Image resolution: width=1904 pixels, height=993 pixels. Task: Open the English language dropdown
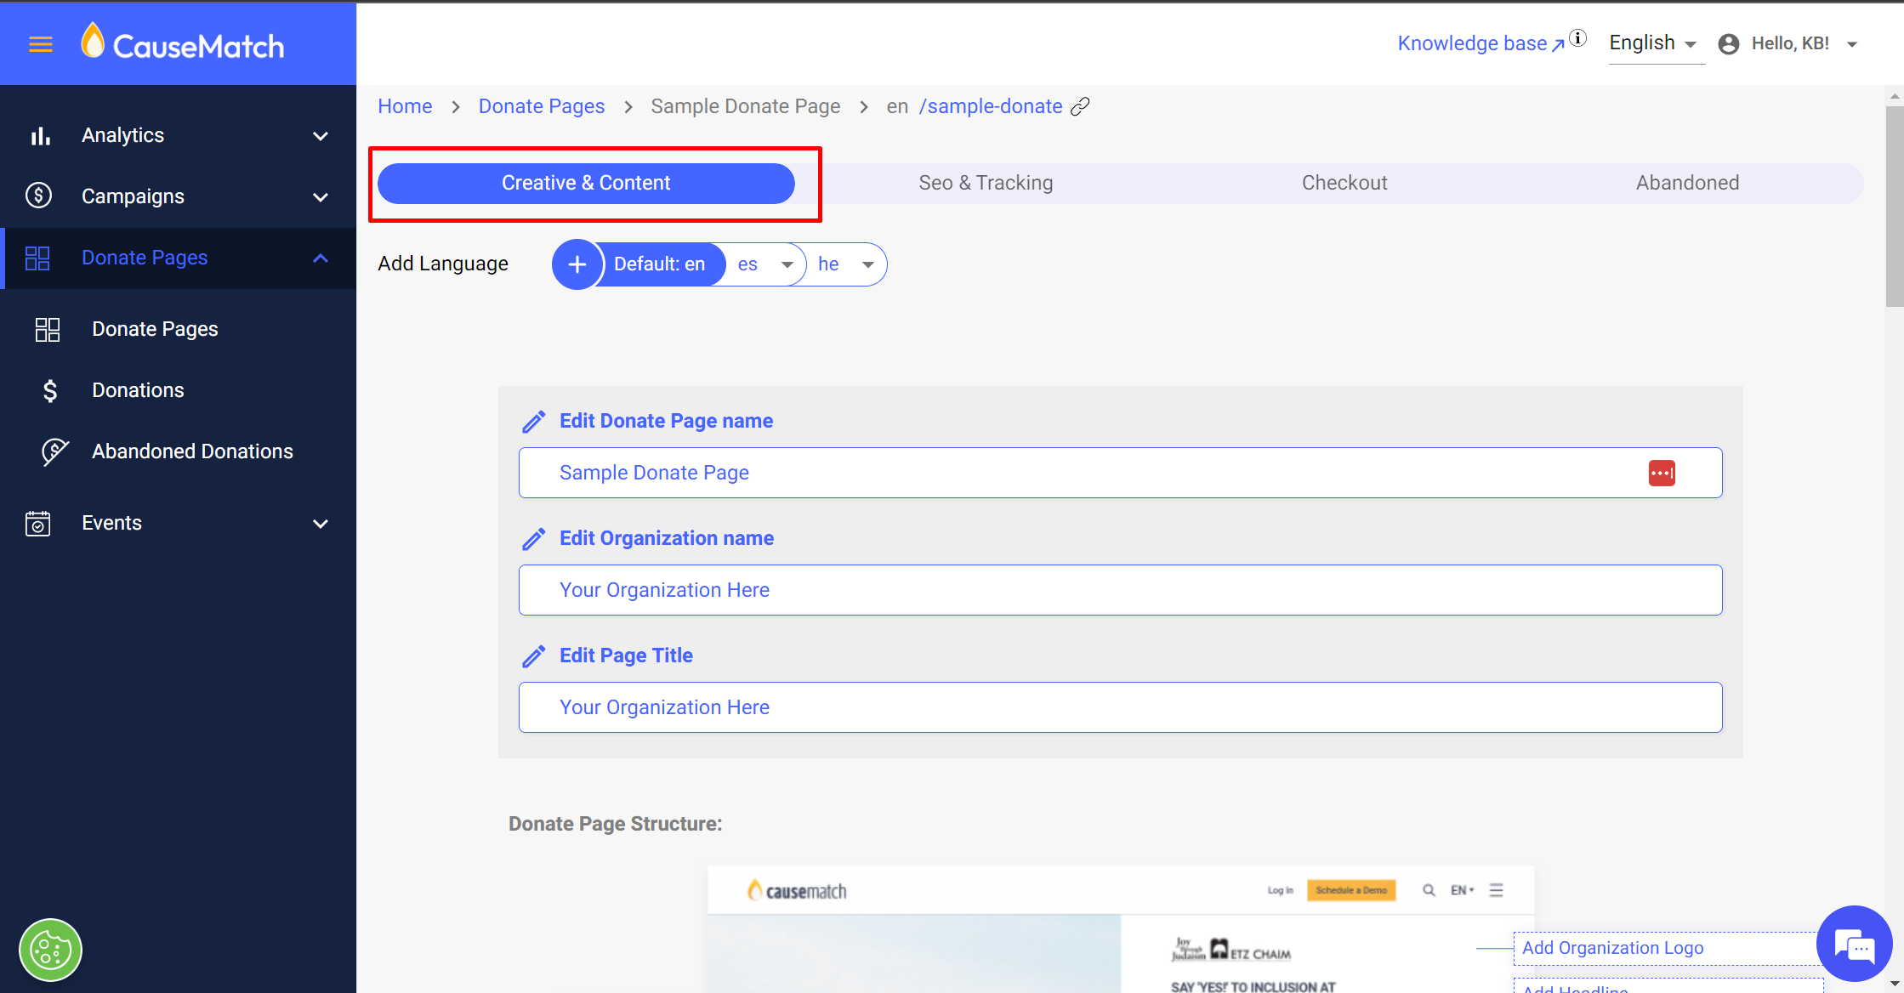click(x=1652, y=43)
